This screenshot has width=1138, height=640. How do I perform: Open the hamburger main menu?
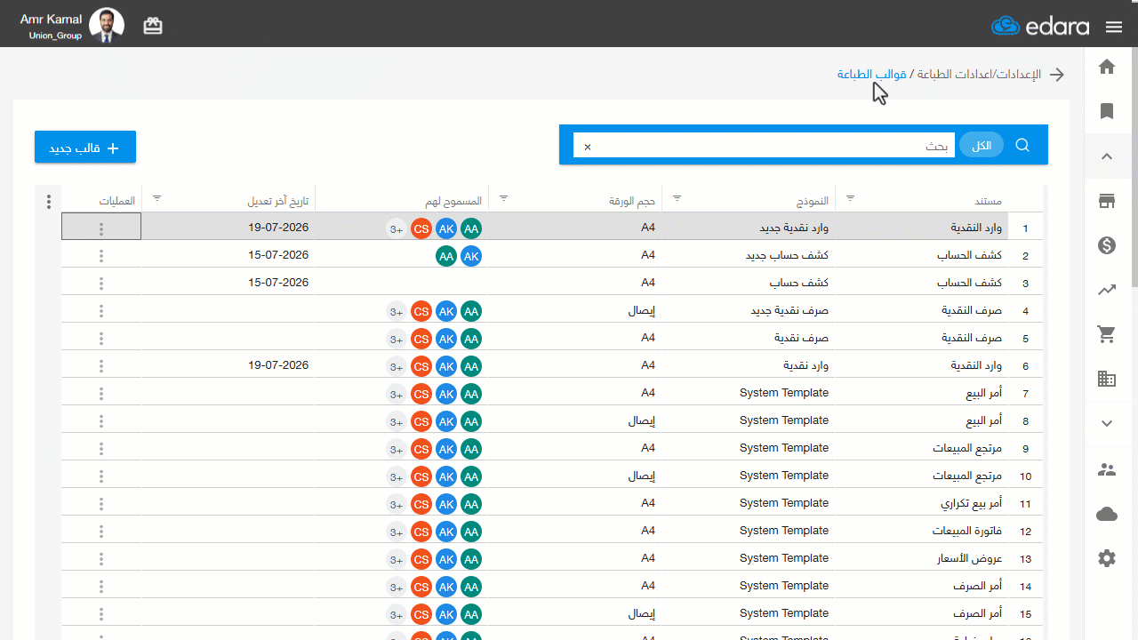1114,27
